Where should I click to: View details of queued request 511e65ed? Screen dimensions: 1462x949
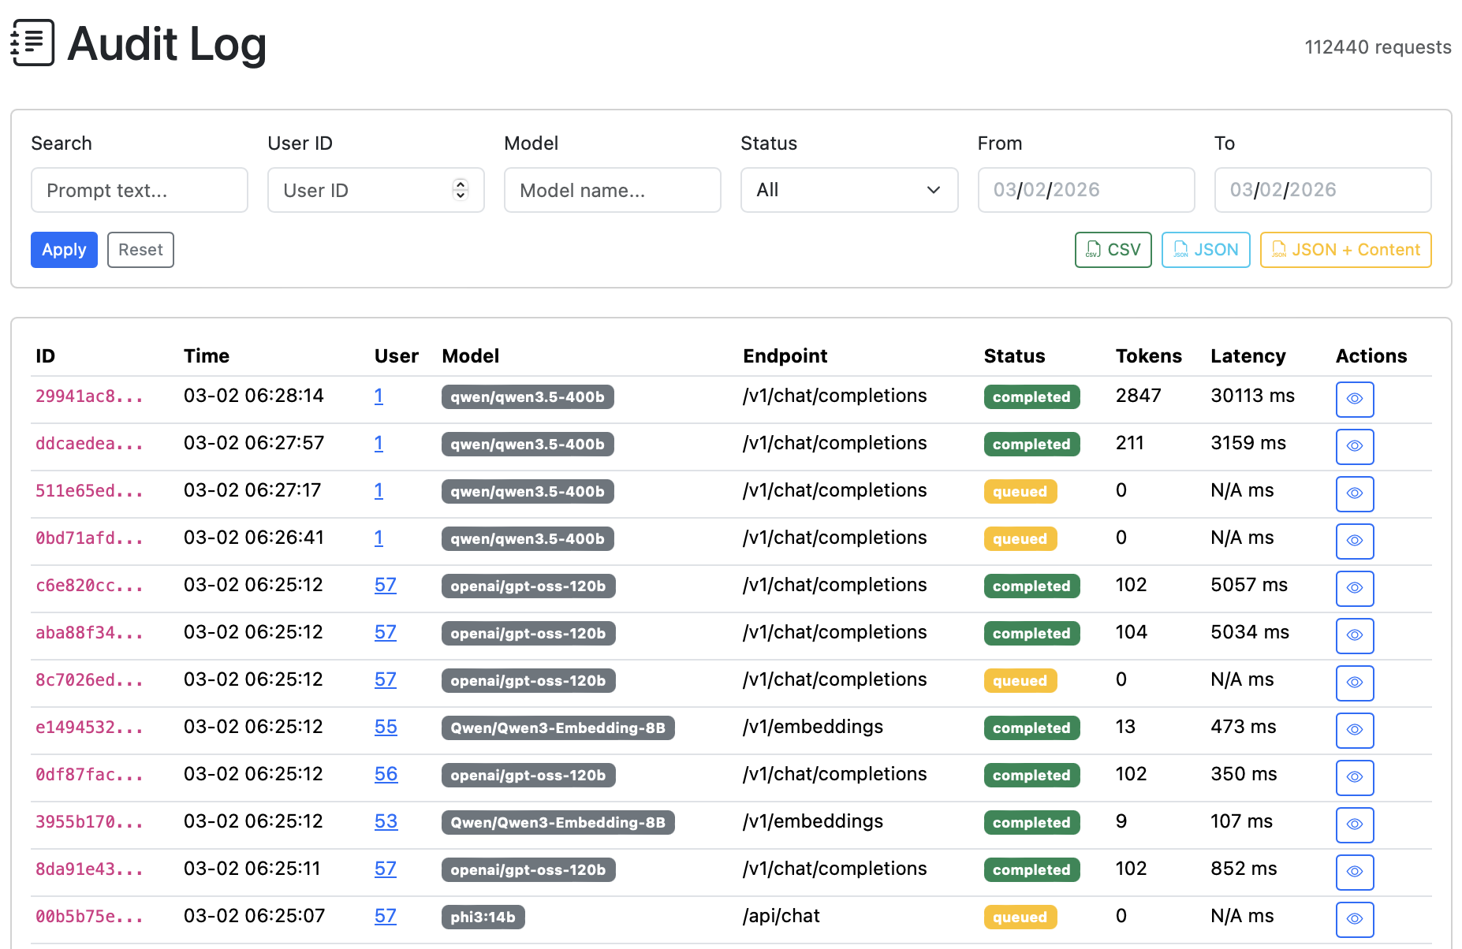pyautogui.click(x=1354, y=493)
